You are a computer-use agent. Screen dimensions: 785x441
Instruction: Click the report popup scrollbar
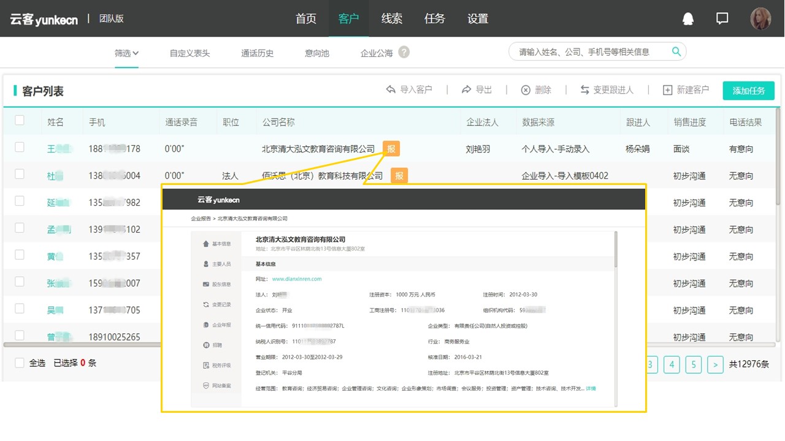pos(616,249)
